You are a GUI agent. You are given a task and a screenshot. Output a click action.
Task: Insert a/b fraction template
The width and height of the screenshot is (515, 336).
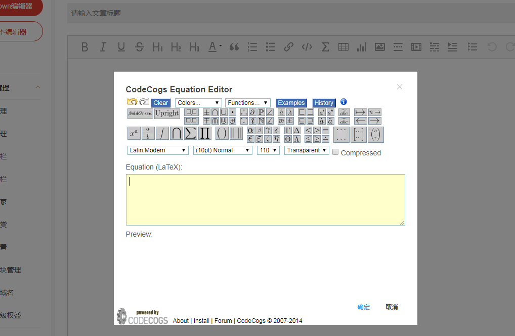[148, 134]
